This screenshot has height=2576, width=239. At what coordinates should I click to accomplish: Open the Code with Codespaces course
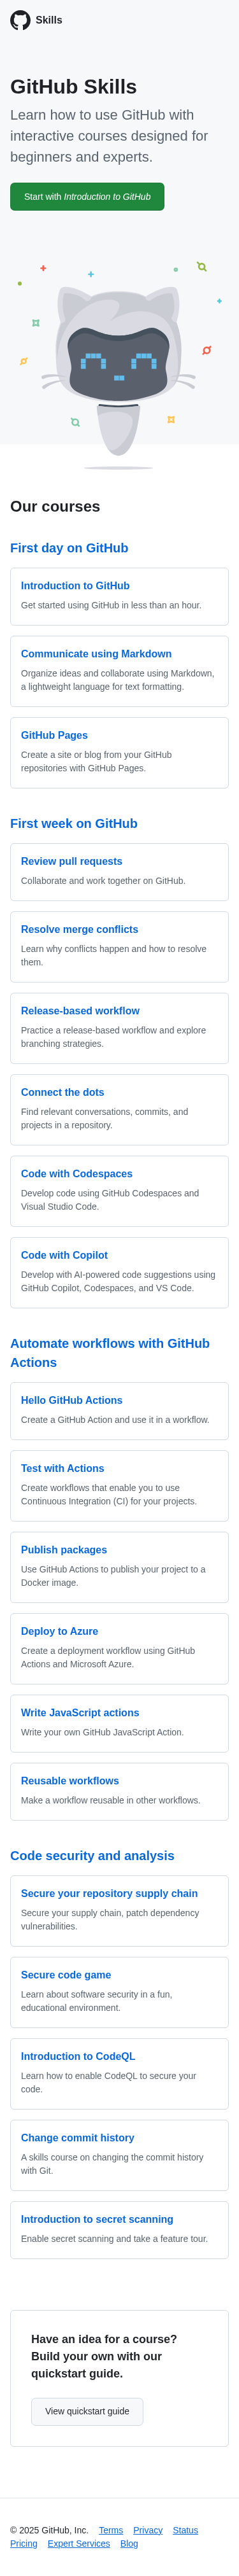(77, 1174)
